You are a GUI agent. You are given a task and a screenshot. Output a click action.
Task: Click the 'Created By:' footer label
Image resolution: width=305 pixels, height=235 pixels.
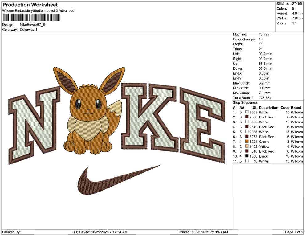(11, 232)
